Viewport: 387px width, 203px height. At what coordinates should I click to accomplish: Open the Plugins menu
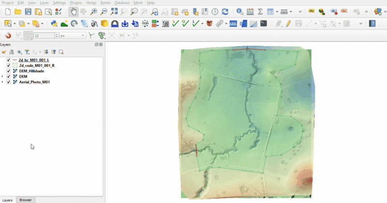(76, 3)
